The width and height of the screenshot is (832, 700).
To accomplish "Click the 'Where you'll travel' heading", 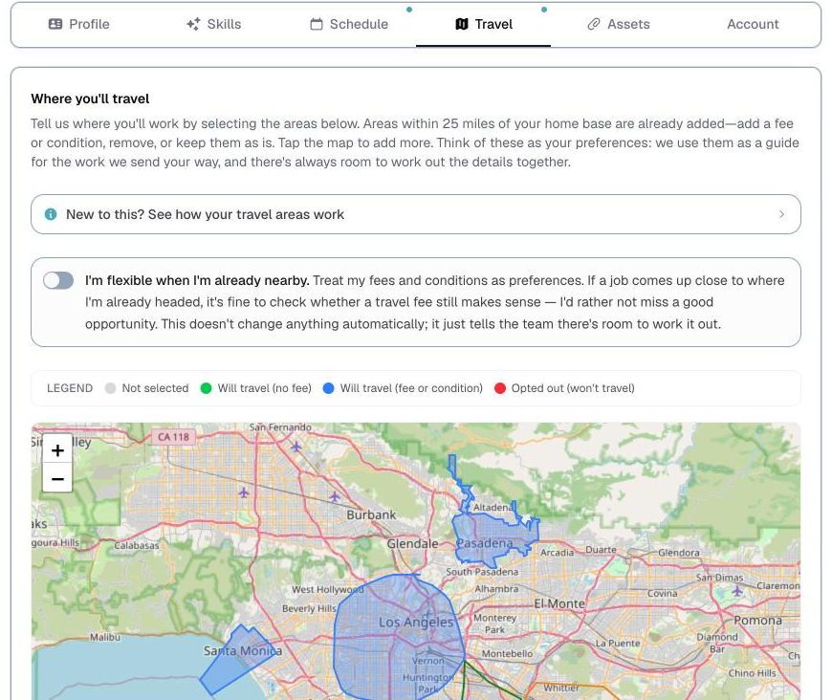I will 90,98.
